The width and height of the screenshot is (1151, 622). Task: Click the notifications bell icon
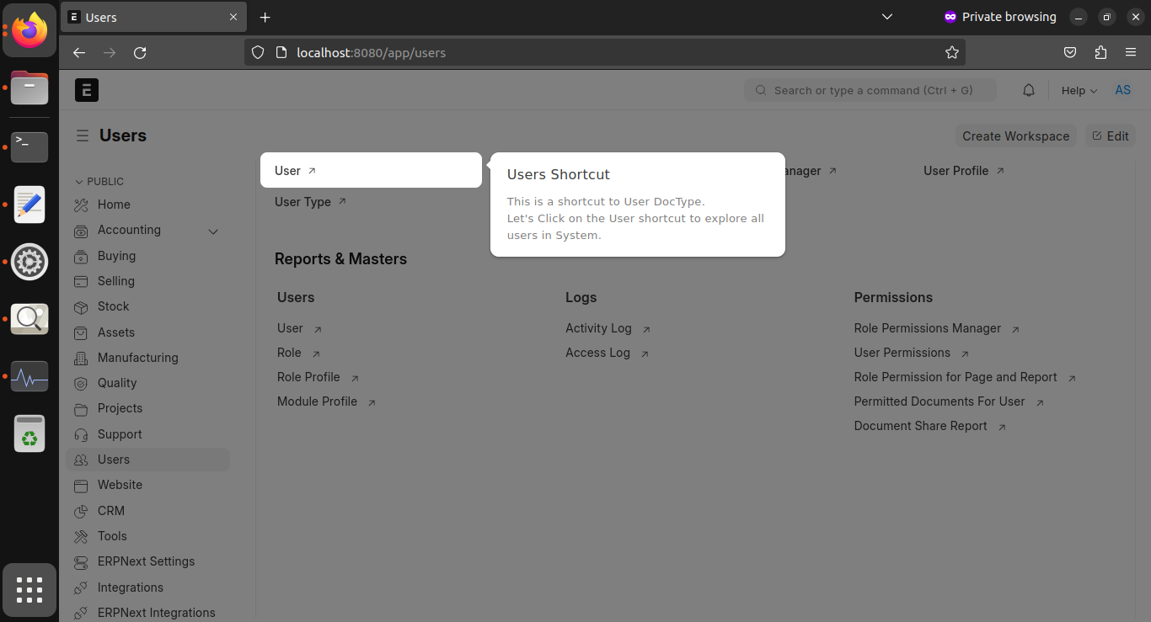click(1028, 90)
